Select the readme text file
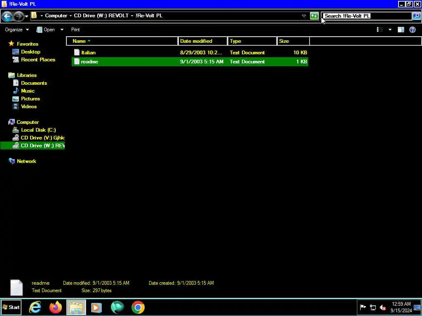This screenshot has width=422, height=316. 190,62
